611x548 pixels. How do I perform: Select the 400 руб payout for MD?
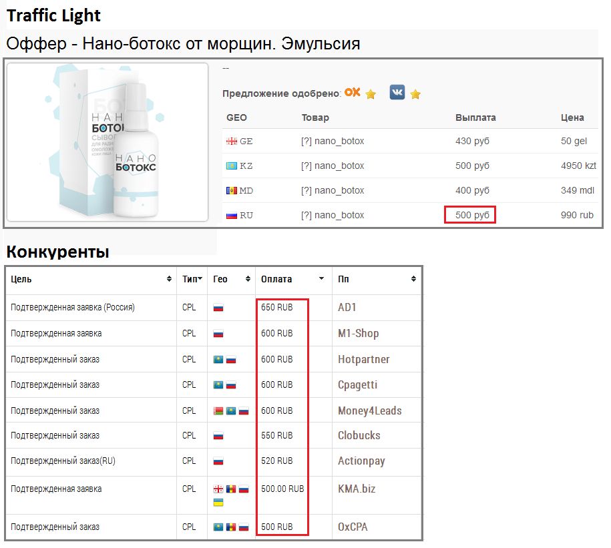pyautogui.click(x=472, y=190)
